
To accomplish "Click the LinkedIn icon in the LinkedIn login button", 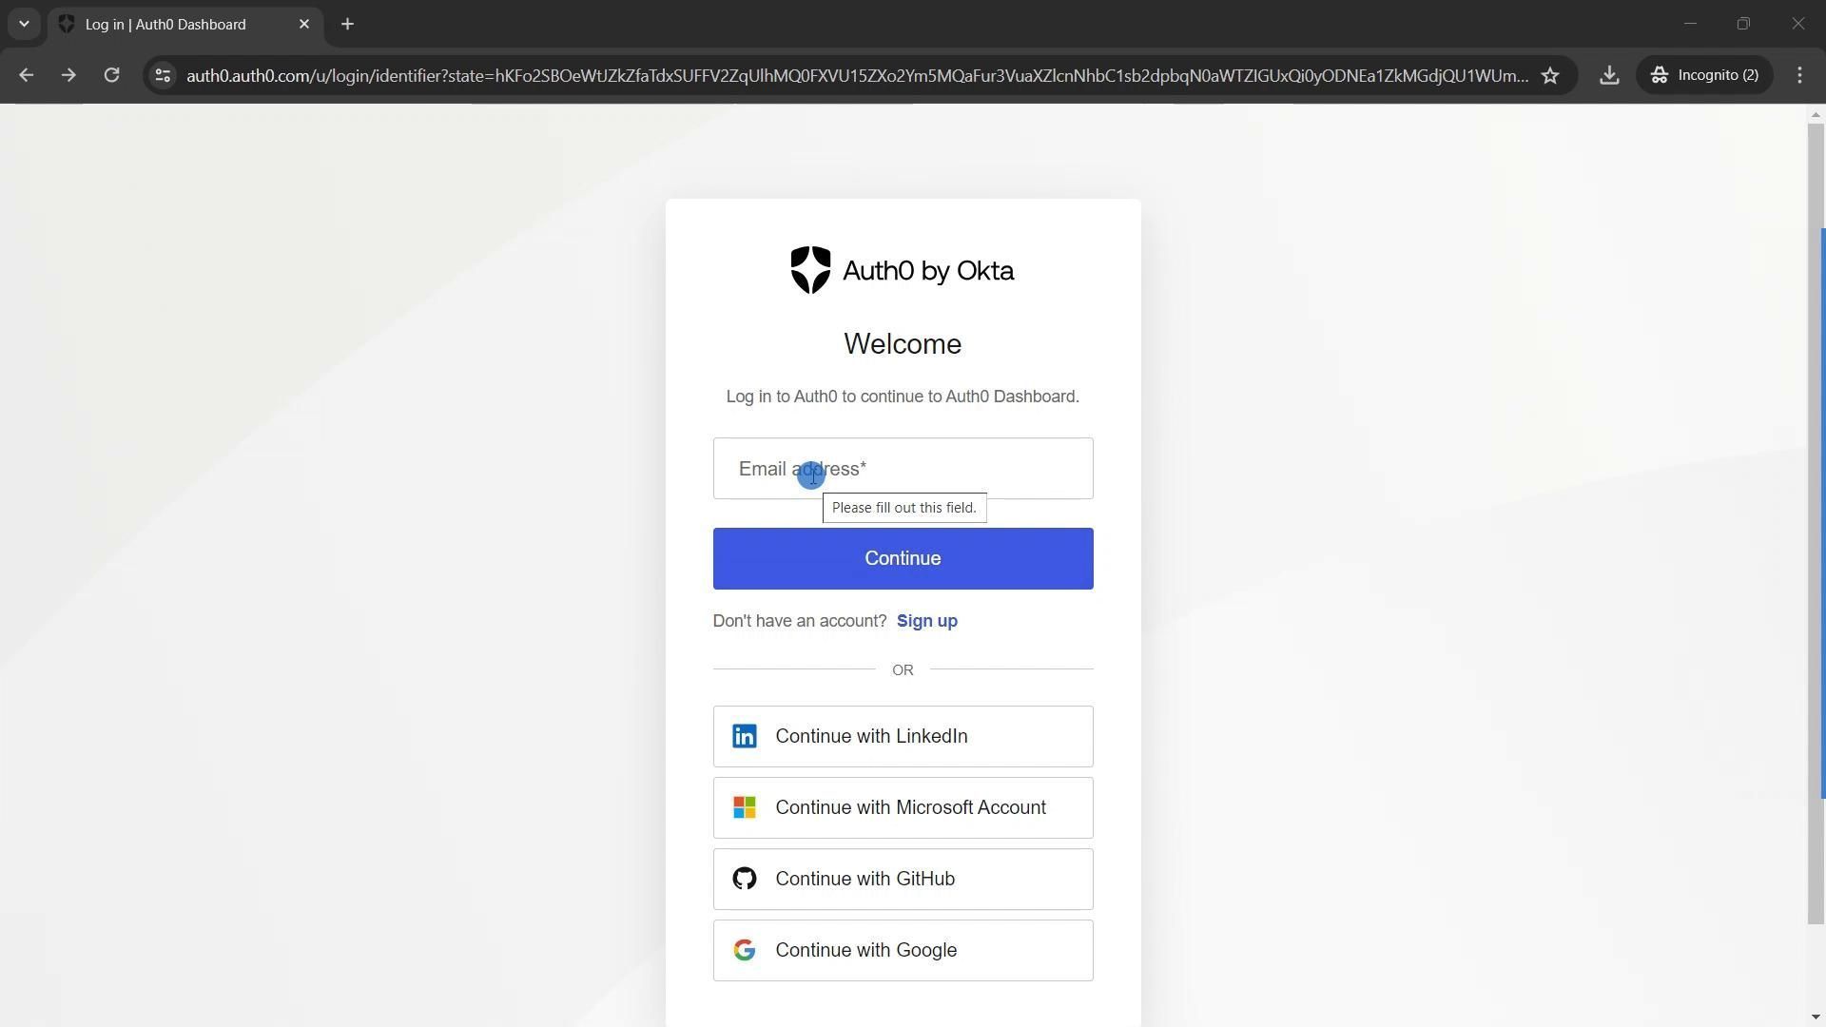I will (745, 737).
